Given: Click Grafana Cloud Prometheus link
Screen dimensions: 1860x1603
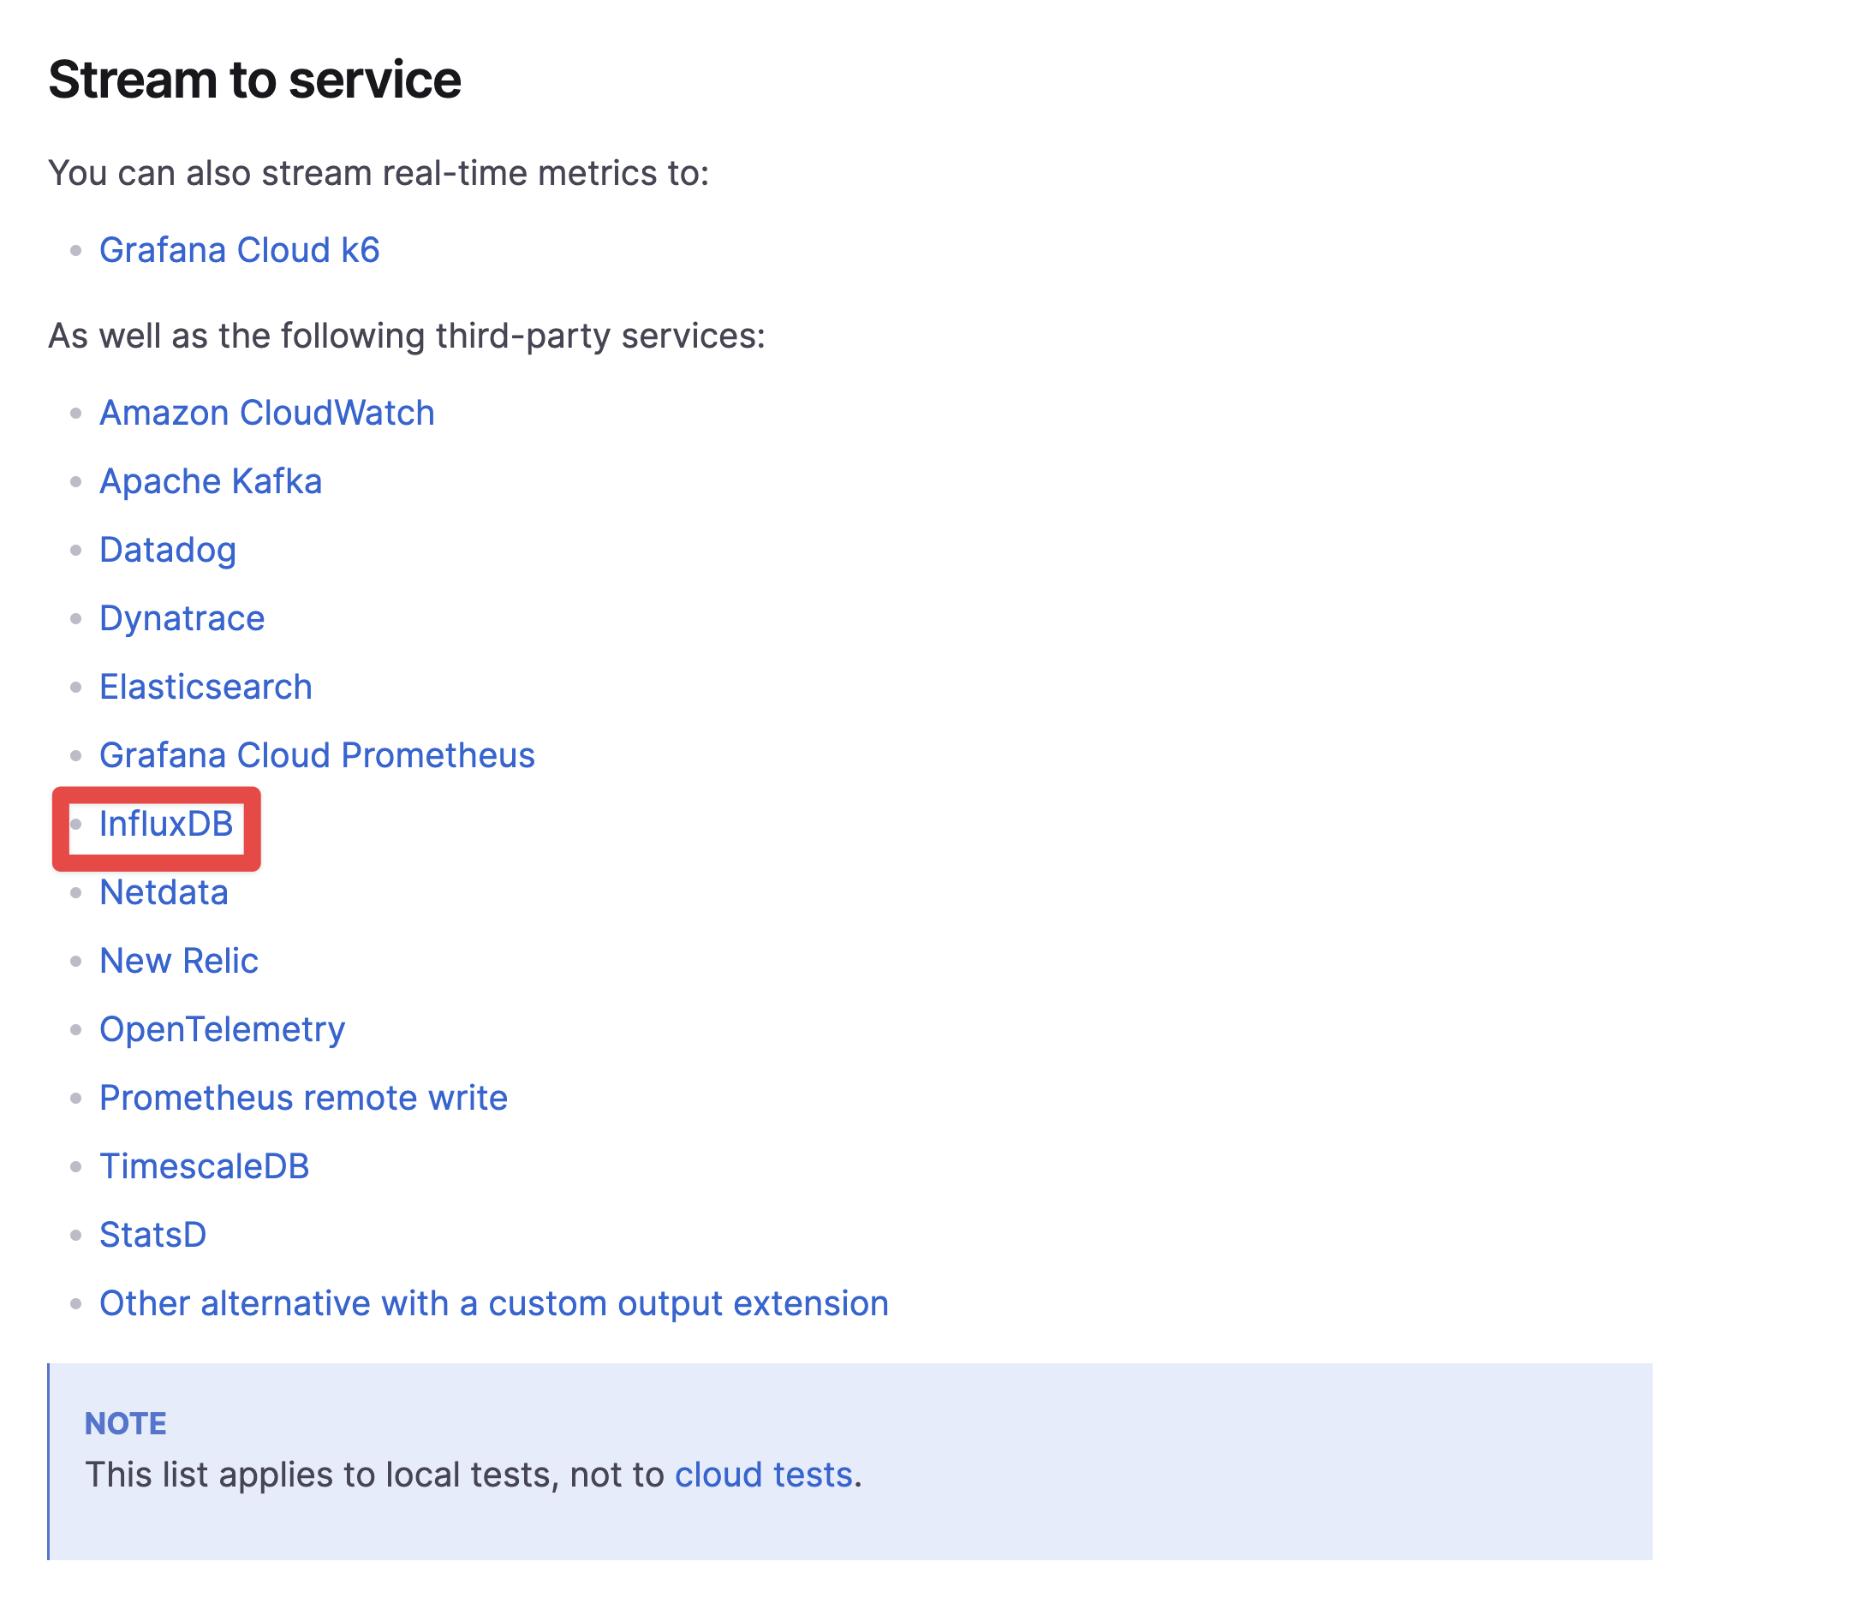Looking at the screenshot, I should (317, 756).
